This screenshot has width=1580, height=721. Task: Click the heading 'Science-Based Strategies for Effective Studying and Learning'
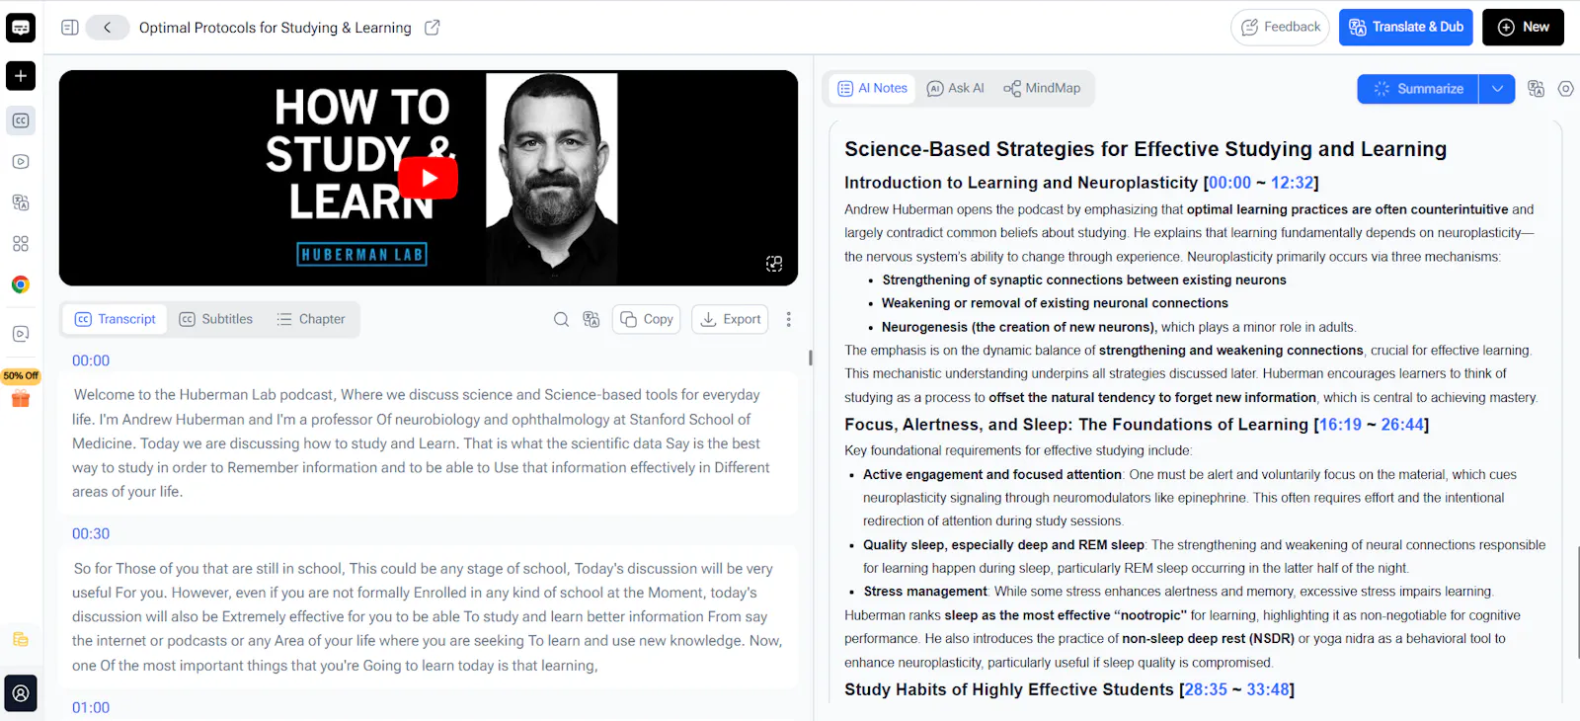(1145, 149)
